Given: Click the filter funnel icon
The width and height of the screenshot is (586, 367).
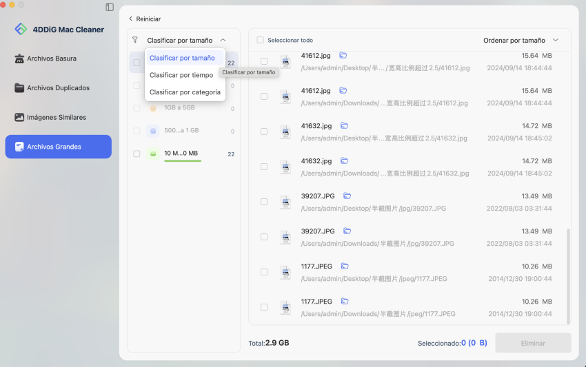Looking at the screenshot, I should pos(135,41).
